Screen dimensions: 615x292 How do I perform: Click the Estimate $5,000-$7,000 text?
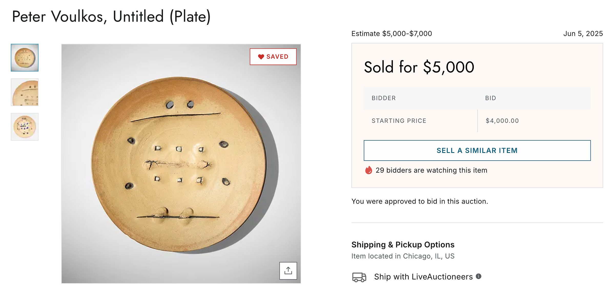point(392,34)
